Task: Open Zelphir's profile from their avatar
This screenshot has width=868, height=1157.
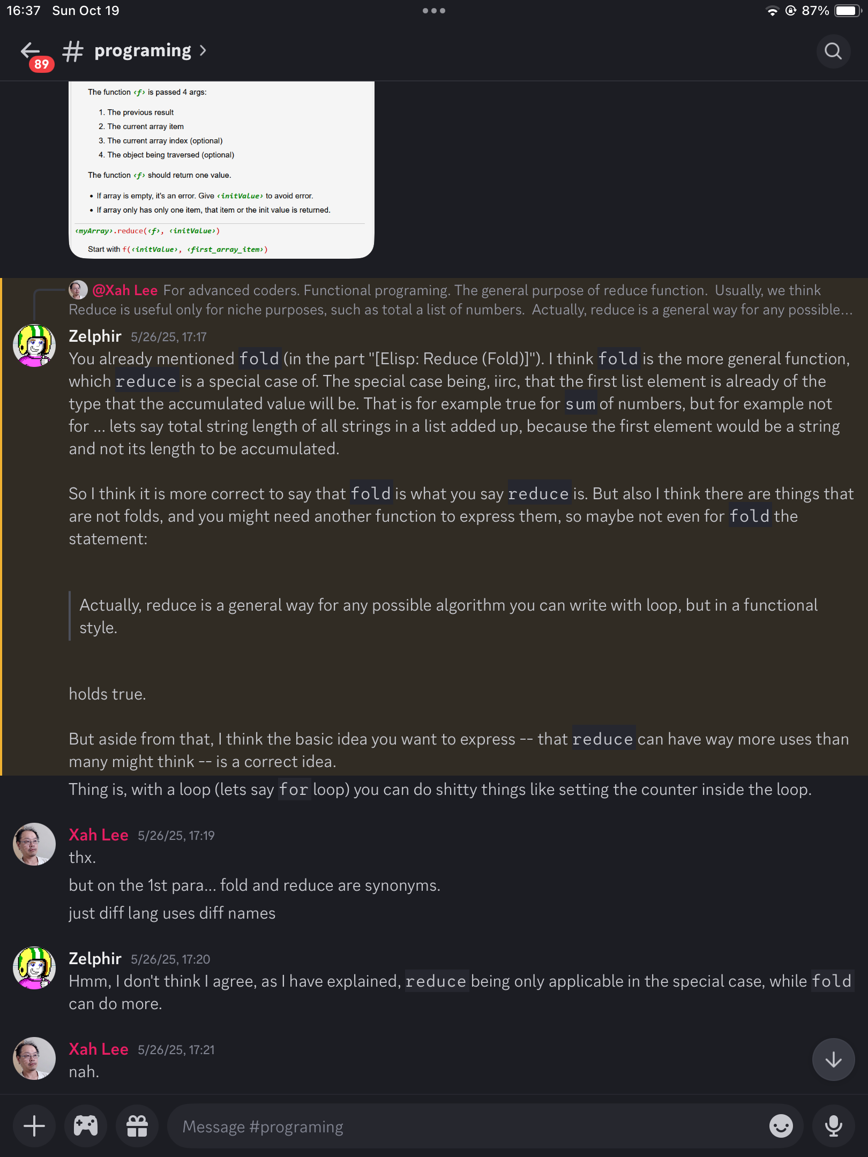Action: (34, 345)
